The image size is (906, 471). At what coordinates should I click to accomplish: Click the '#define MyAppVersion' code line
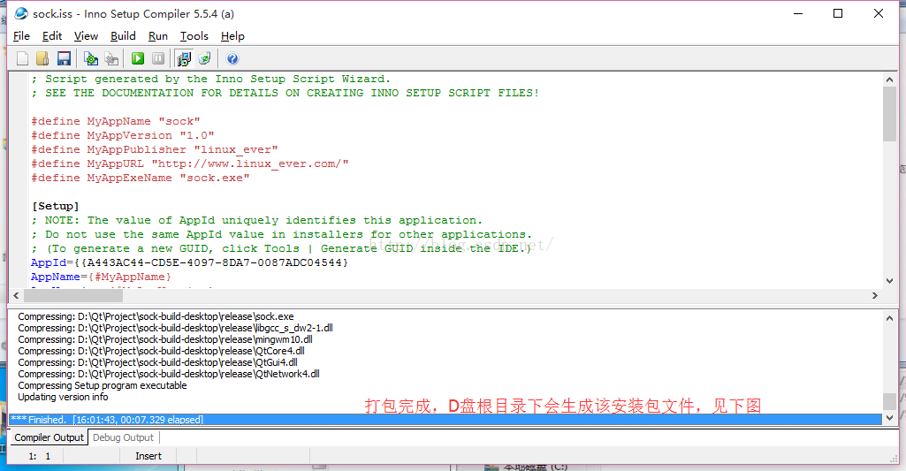coord(123,135)
